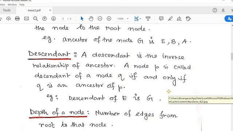
Task: Click the vertical scrollbar thumb
Action: click(232, 56)
